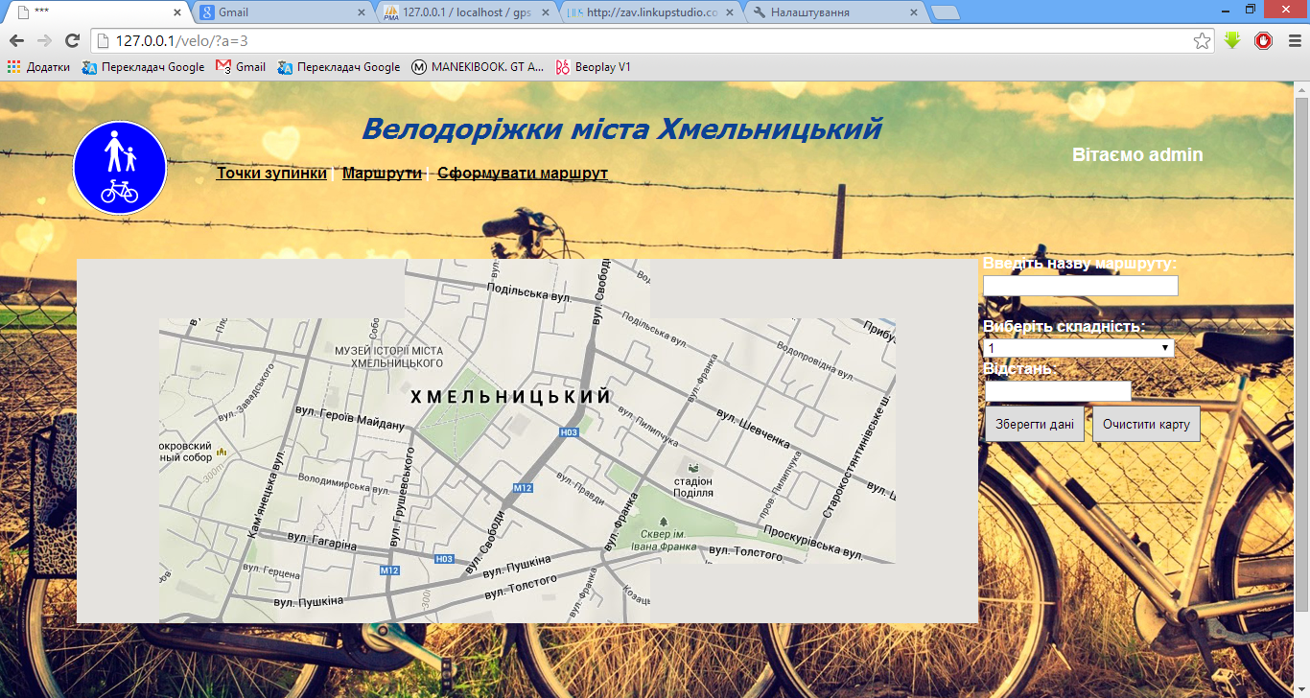1310x698 pixels.
Task: Close the active *** tab
Action: pyautogui.click(x=177, y=13)
